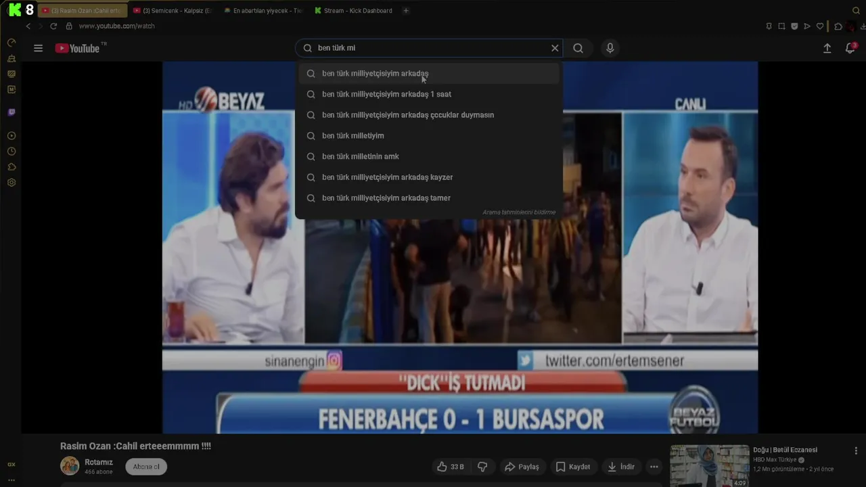Click video title 'Rasim Ozan :Cahil erteeemmmm !!!!'
The image size is (866, 487).
click(x=135, y=446)
